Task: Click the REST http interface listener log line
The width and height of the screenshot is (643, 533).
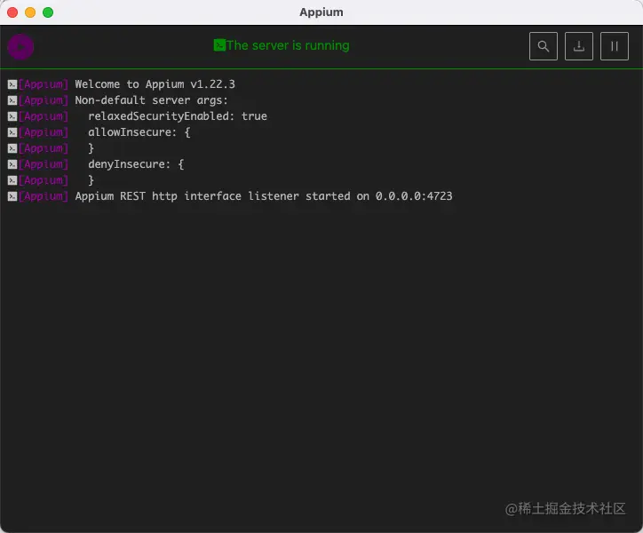Action: click(x=264, y=196)
